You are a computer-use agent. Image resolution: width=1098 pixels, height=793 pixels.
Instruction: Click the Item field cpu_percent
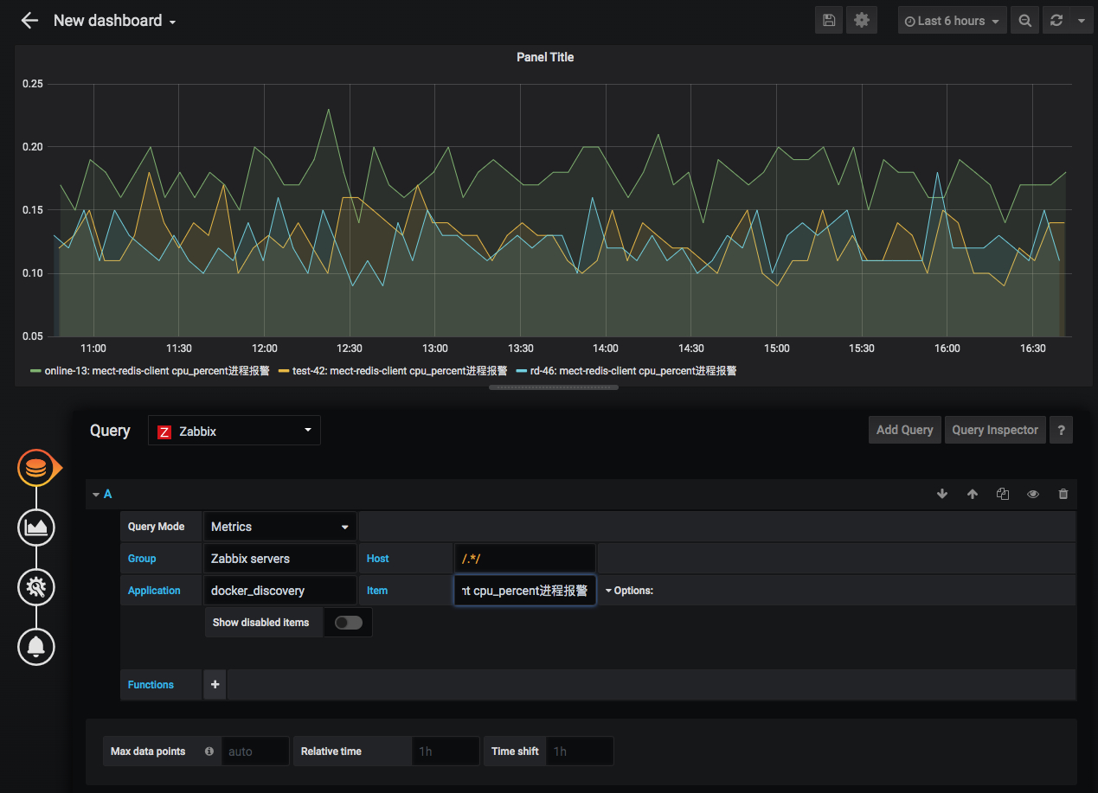click(525, 591)
